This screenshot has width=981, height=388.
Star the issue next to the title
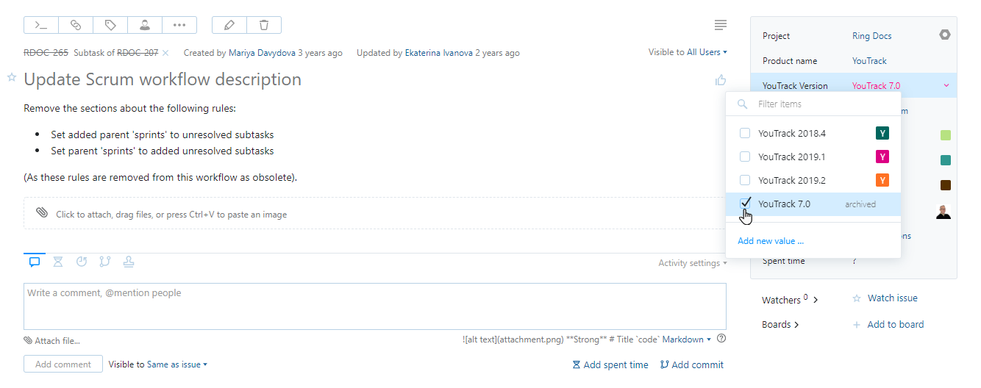tap(12, 77)
